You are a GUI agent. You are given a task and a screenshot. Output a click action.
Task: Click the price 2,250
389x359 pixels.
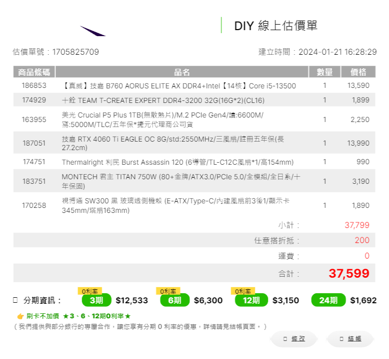coord(360,119)
